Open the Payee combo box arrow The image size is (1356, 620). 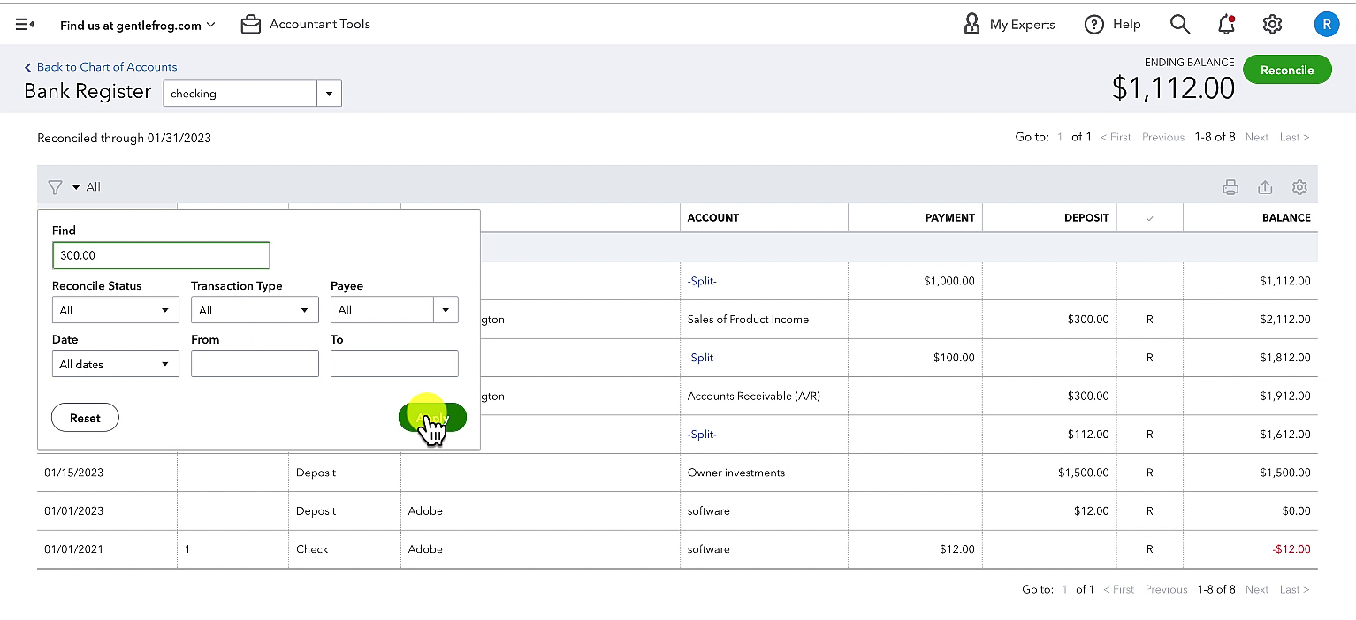pos(446,310)
